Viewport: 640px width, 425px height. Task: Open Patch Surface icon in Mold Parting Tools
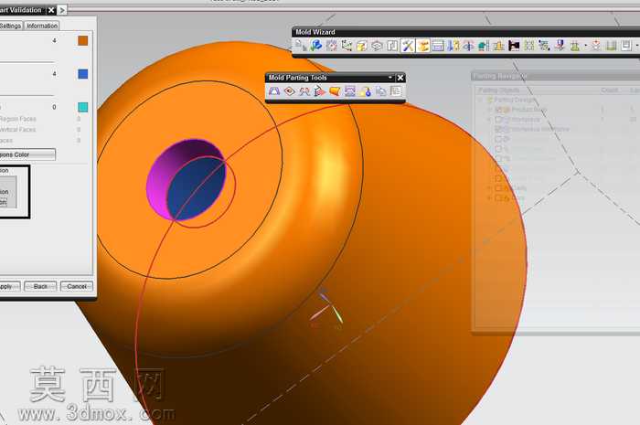290,91
